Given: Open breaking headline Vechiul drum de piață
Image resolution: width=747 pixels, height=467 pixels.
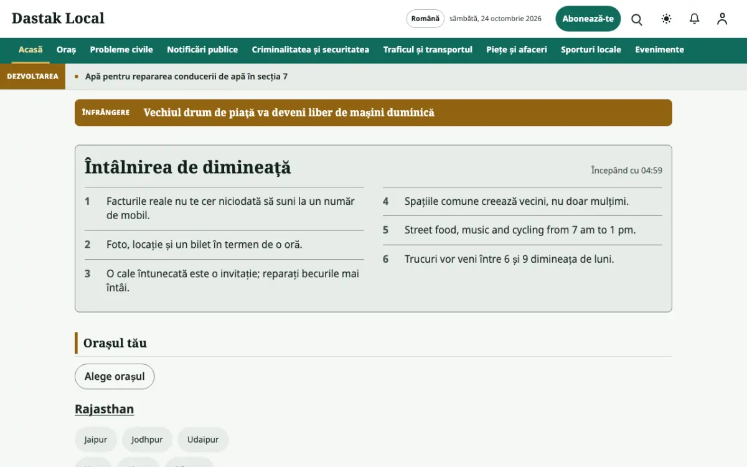Looking at the screenshot, I should [x=289, y=113].
